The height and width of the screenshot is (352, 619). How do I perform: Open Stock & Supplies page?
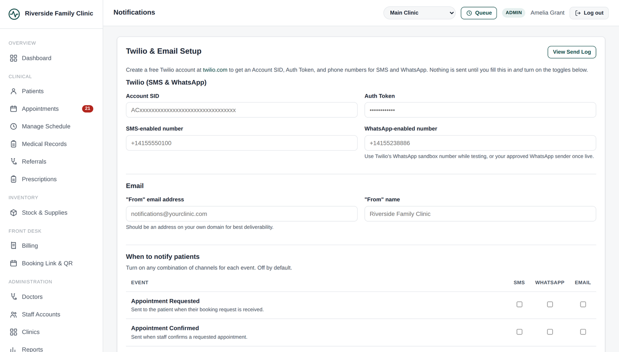pyautogui.click(x=51, y=212)
